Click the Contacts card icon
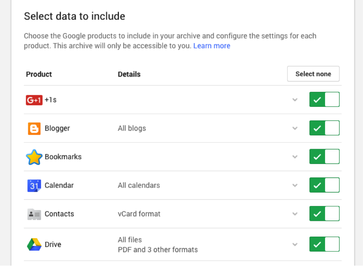 click(x=34, y=214)
